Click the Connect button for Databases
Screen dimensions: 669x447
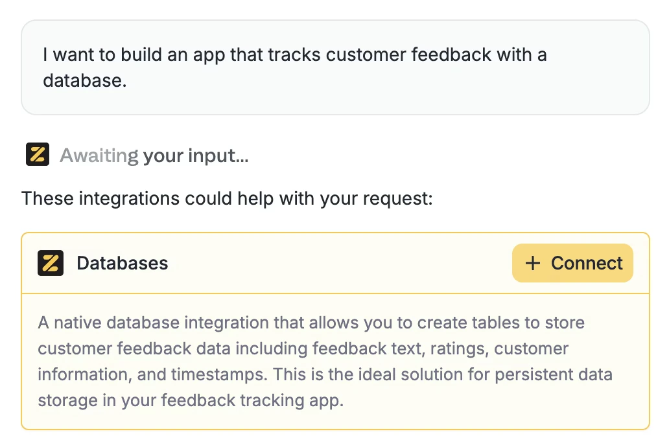572,263
